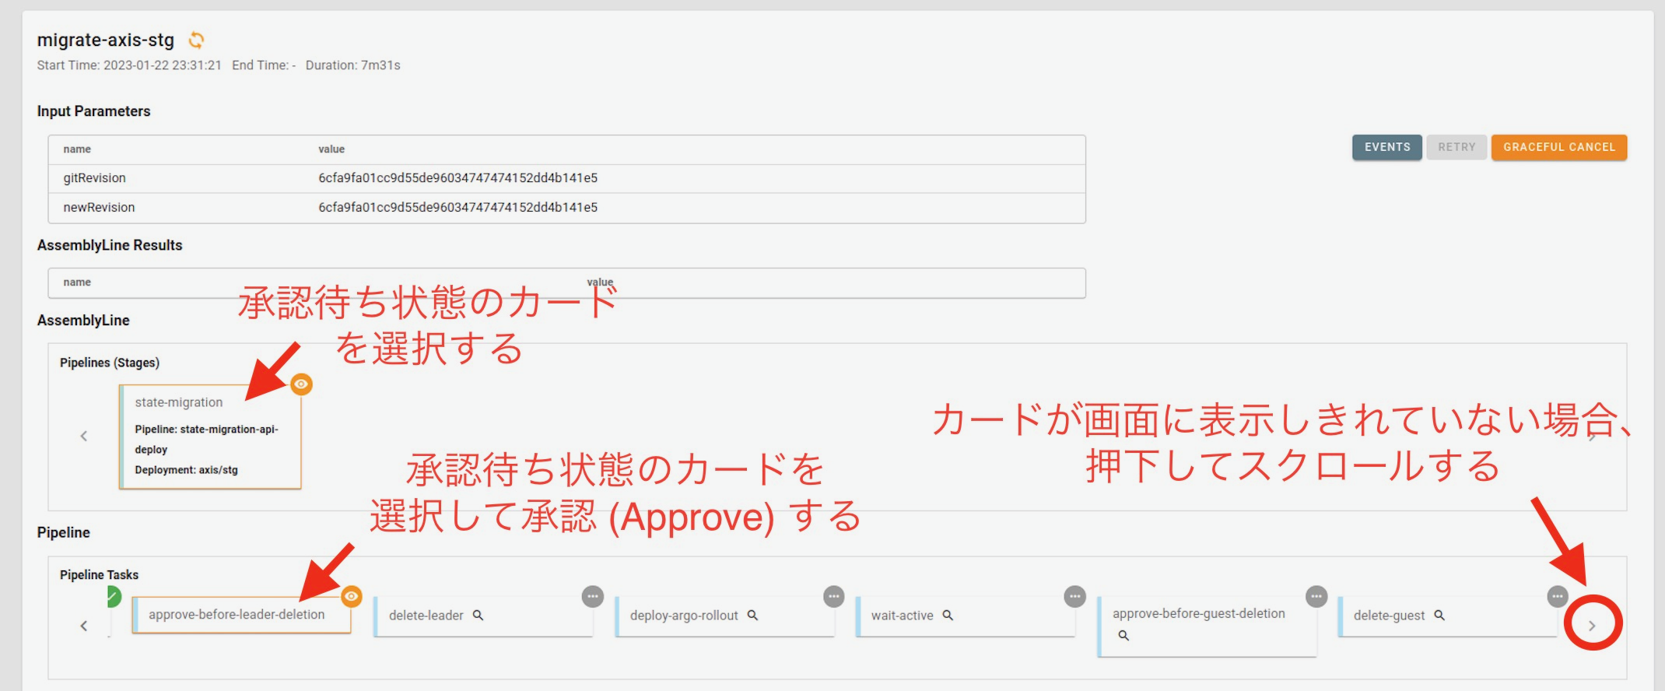Click magnifier icon on deploy-argo-rollout task

pos(752,616)
